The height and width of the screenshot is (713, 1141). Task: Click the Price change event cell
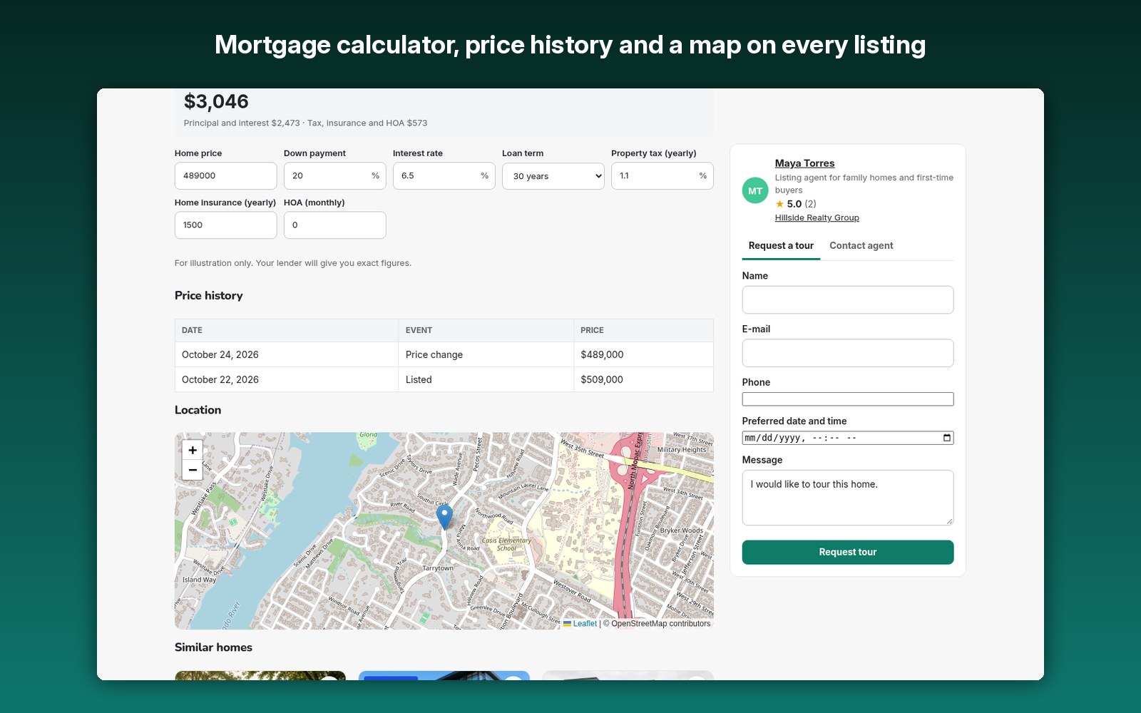(486, 354)
